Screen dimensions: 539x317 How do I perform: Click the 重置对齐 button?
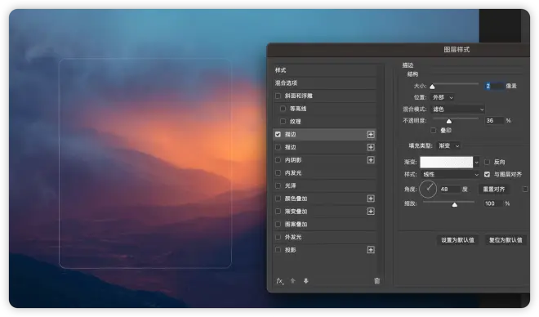pos(494,189)
